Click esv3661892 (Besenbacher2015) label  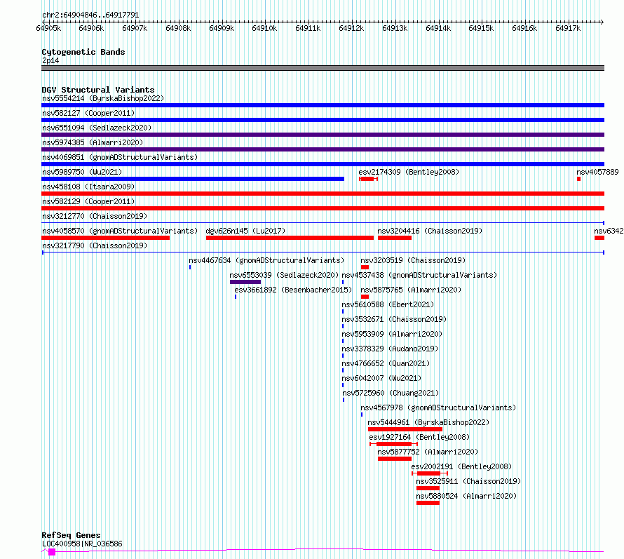293,290
